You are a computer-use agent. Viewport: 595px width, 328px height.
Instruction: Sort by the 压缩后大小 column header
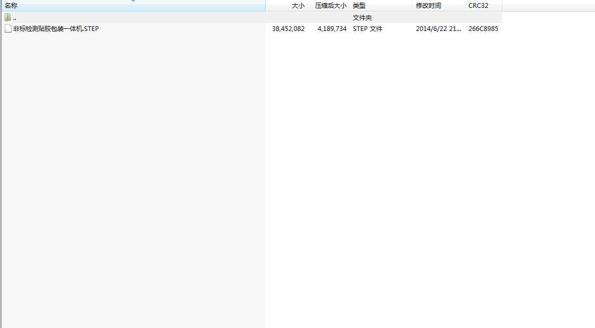pyautogui.click(x=329, y=6)
